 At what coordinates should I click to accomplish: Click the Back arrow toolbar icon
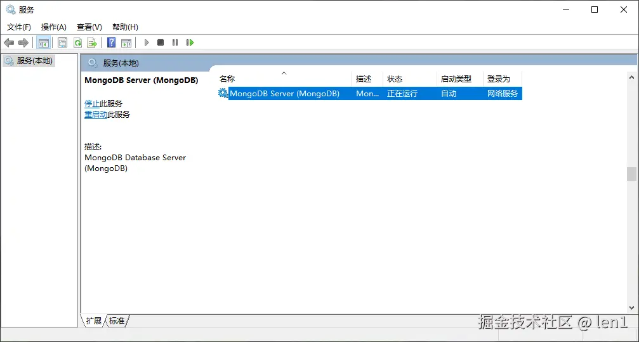pyautogui.click(x=8, y=42)
